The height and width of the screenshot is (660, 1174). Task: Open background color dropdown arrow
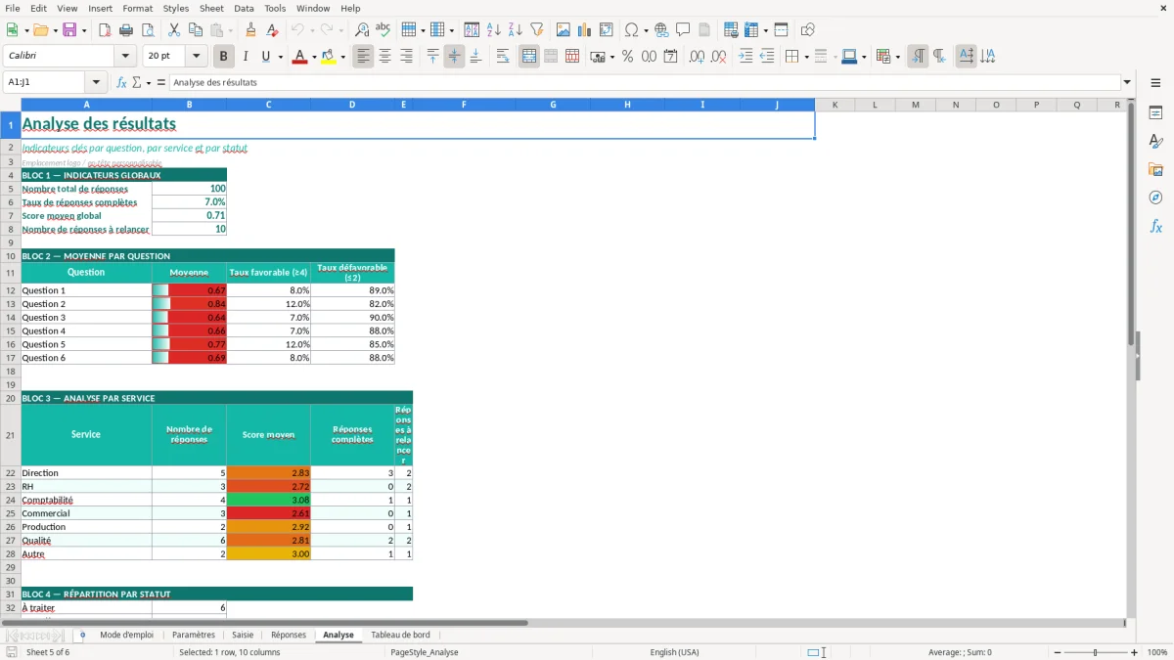coord(342,57)
